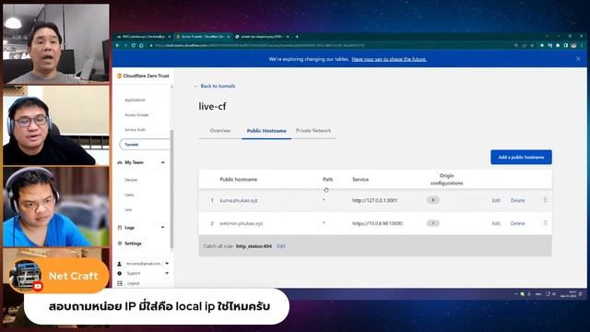
Task: Click origin configurations badge for kuma.phukao.xyz
Action: click(433, 200)
